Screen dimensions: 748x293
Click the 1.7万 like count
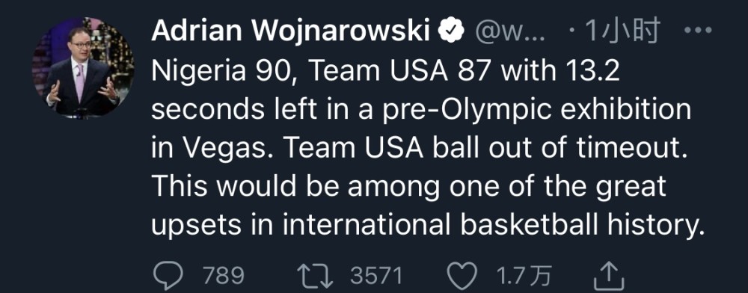pos(524,275)
